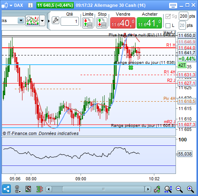Activate the zoom auto-scale magnifier icon
The image size is (198, 196).
pos(168,189)
